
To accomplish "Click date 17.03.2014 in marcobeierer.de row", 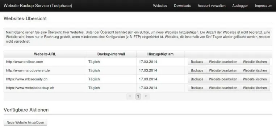I will [x=148, y=70].
